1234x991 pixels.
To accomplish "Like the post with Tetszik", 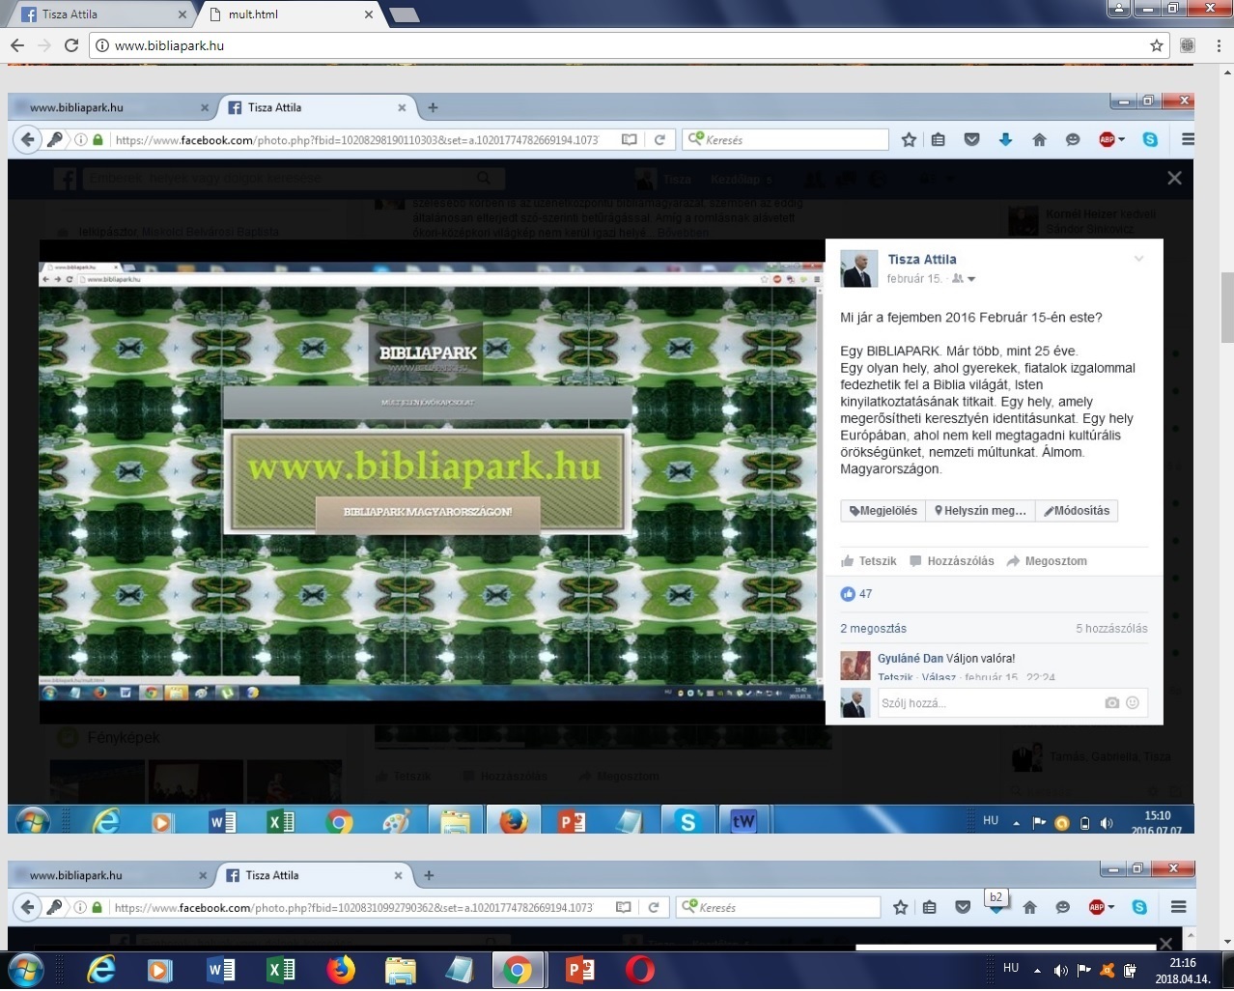I will pyautogui.click(x=869, y=561).
